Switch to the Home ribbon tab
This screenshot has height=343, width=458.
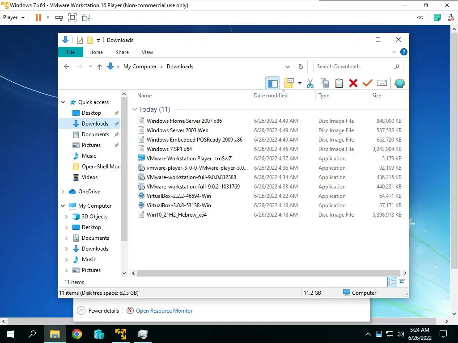coord(96,52)
